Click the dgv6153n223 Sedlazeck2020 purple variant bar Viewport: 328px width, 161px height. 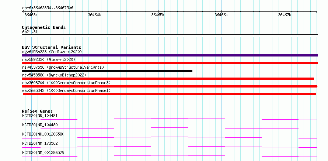tap(170, 55)
